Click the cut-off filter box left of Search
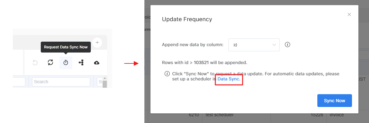This screenshot has width=369, height=123. 19,82
